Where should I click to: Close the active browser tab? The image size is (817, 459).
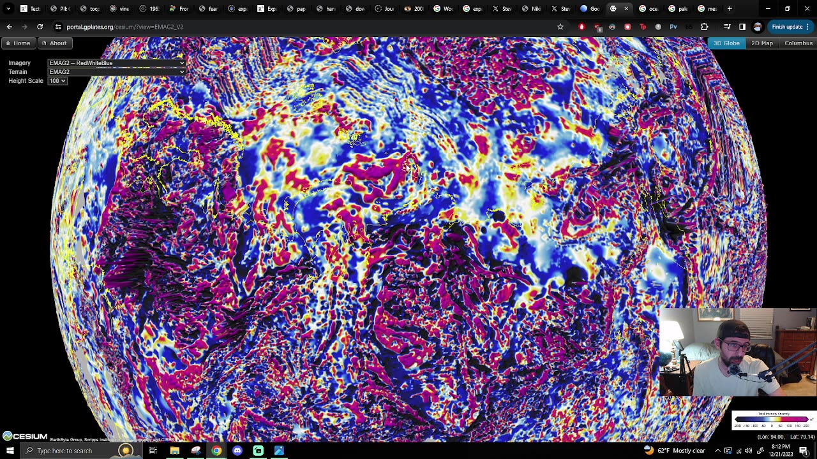pos(626,9)
